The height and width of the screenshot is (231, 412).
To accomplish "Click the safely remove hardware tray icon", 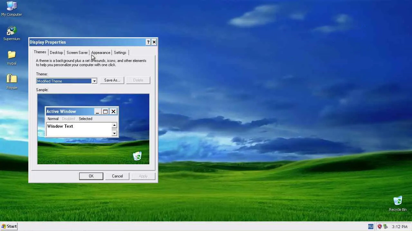I will coord(385,227).
